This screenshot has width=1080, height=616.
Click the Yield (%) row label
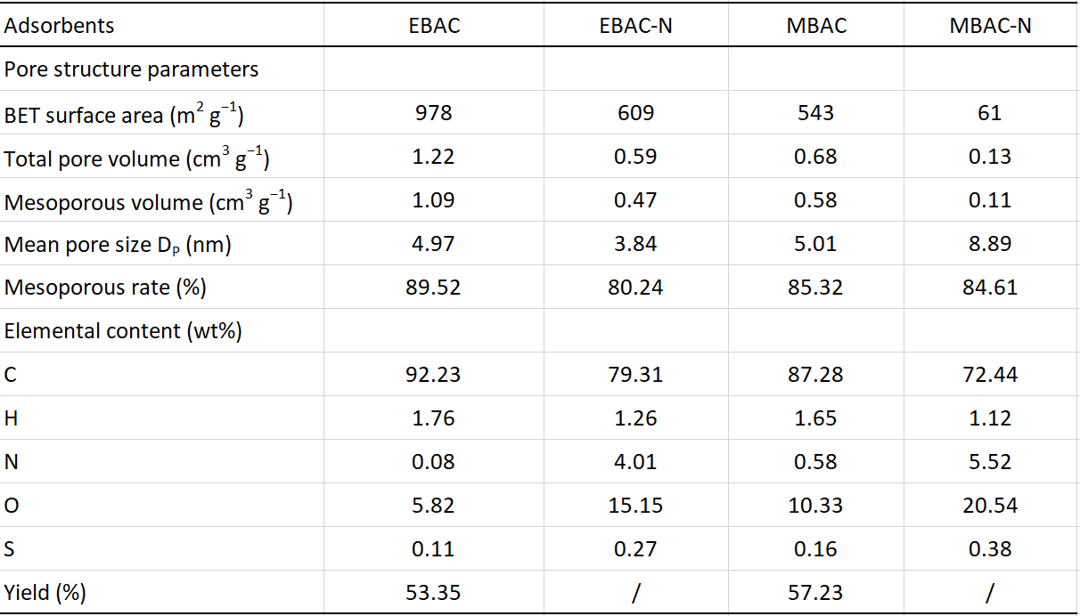tap(45, 593)
